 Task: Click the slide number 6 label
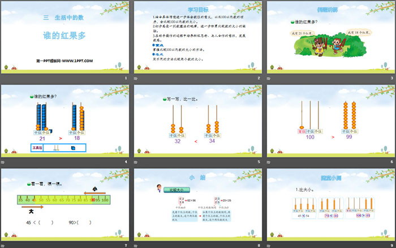pyautogui.click(x=391, y=162)
